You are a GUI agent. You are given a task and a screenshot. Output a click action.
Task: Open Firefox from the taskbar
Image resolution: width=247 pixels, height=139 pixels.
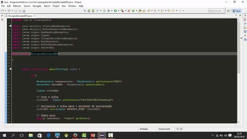[75, 135]
